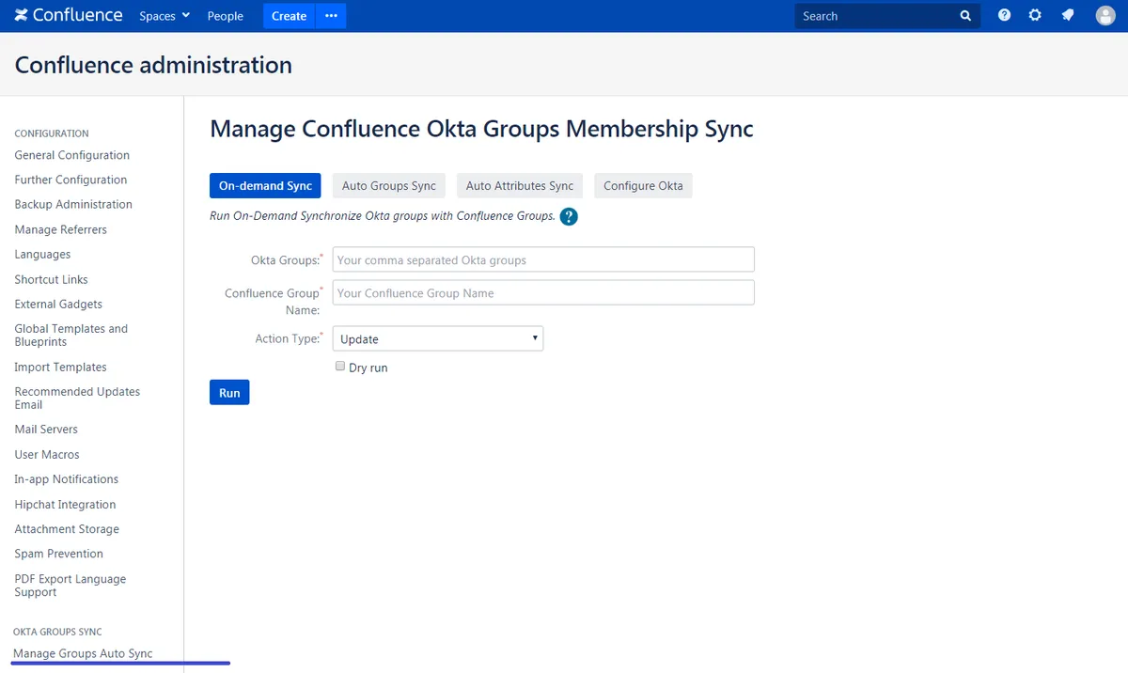Image resolution: width=1128 pixels, height=673 pixels.
Task: Open Manage Referrers link
Action: point(61,229)
